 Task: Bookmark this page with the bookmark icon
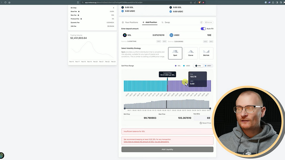pyautogui.click(x=78, y=2)
